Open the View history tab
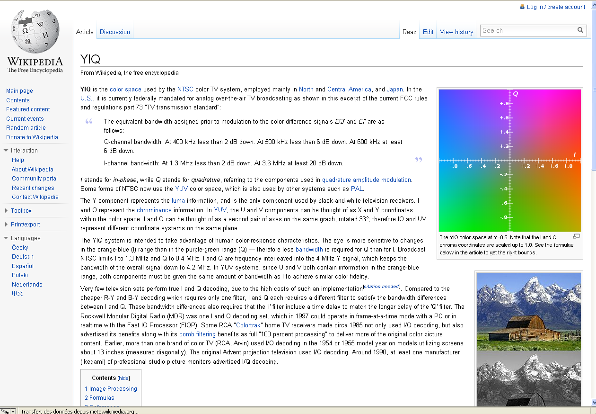596x414 pixels. click(x=456, y=32)
